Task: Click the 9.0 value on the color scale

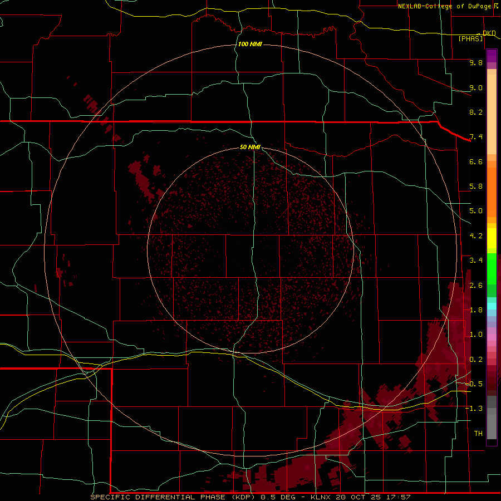Action: point(476,87)
